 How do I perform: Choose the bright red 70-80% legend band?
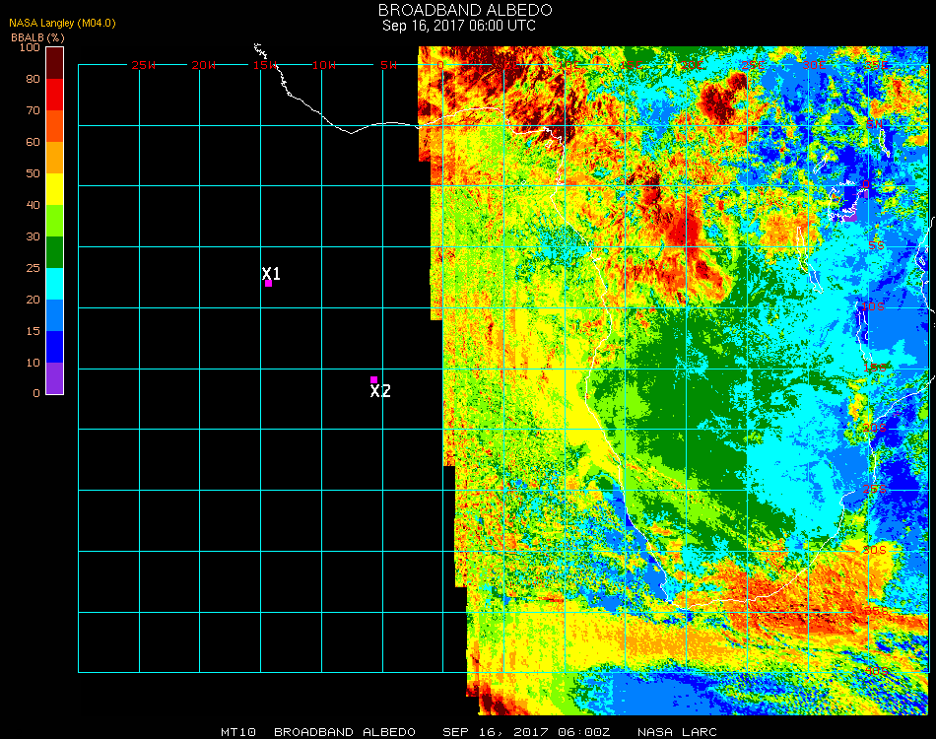coord(55,95)
